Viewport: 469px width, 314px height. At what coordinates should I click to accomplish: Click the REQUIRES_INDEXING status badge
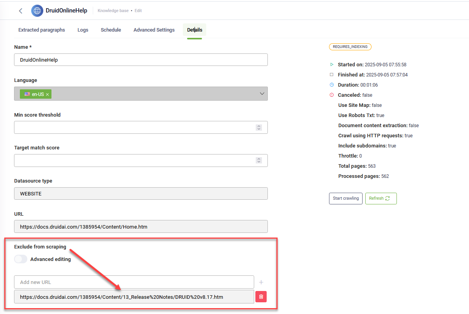[x=350, y=46]
